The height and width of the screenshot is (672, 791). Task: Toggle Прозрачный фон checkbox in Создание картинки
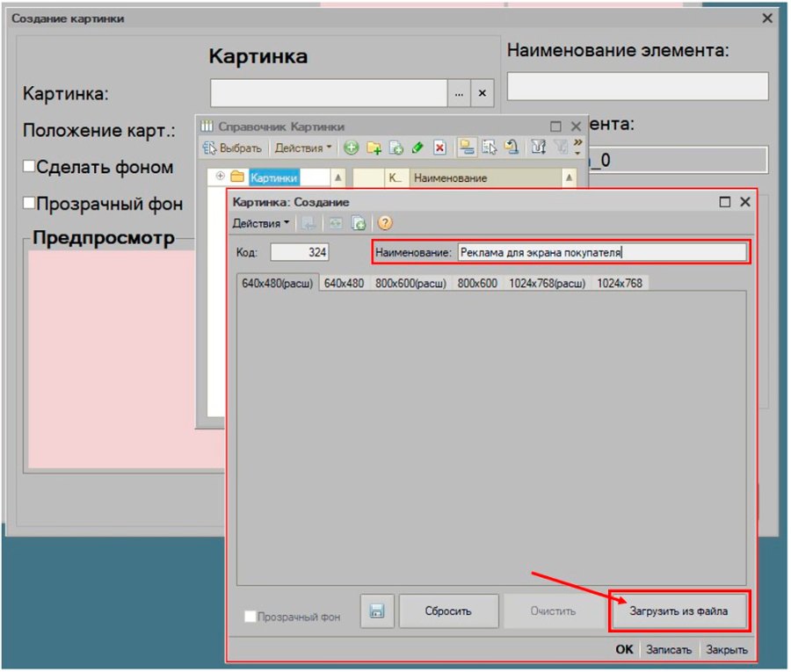(x=29, y=203)
